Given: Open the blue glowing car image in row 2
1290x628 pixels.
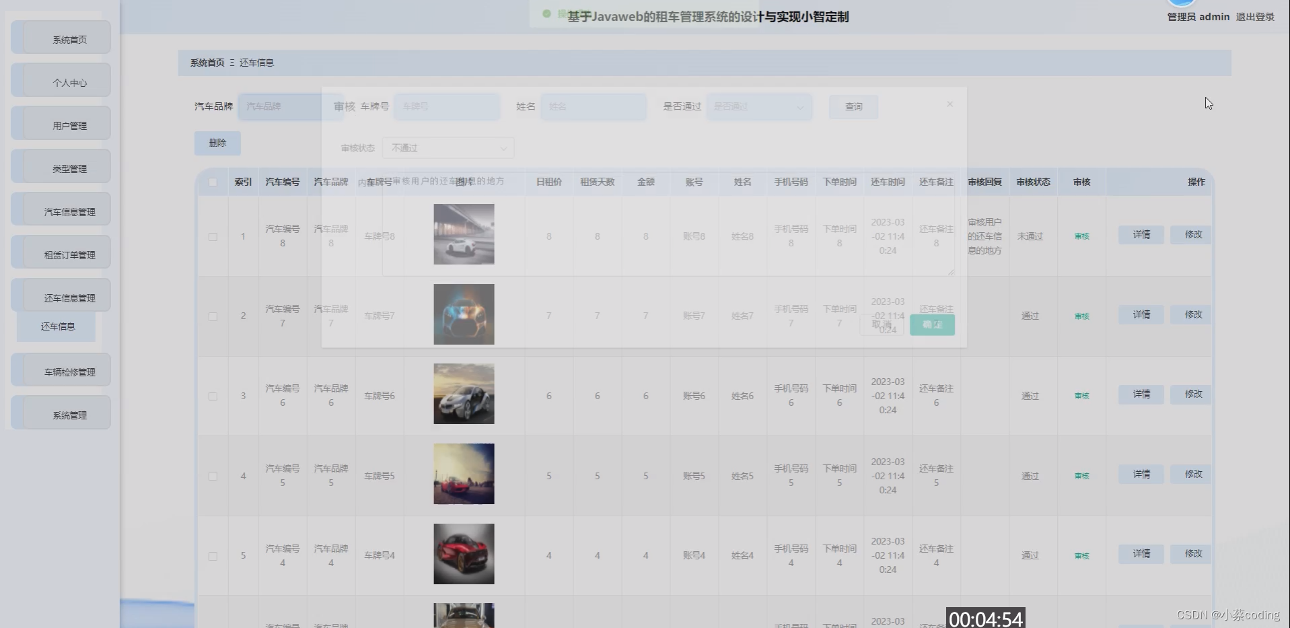Looking at the screenshot, I should [464, 314].
